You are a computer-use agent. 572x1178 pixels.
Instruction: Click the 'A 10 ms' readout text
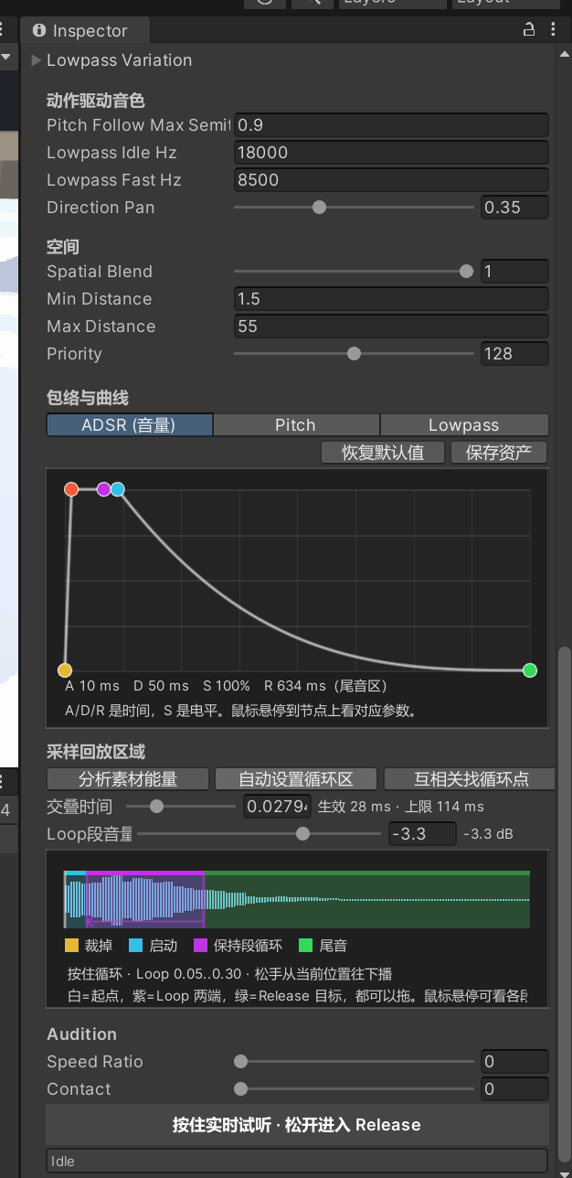[92, 686]
